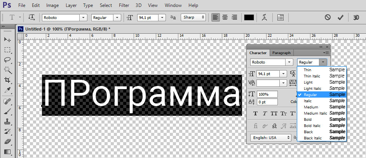Open the Image menu

coord(52,5)
